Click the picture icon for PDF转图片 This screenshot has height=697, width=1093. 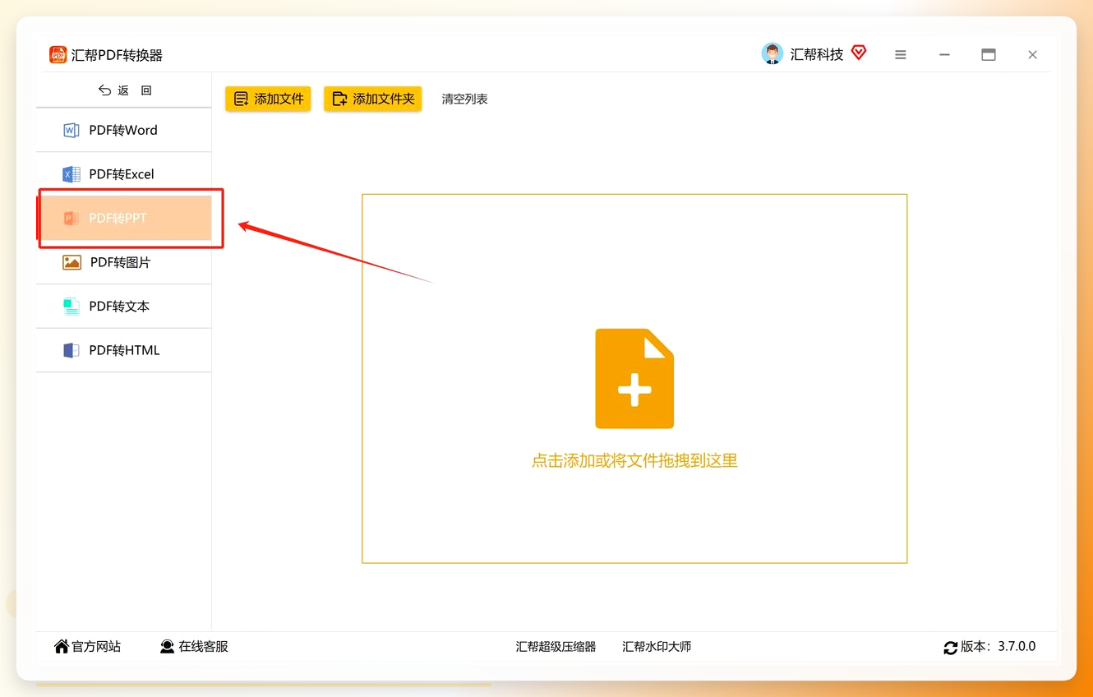tap(71, 262)
